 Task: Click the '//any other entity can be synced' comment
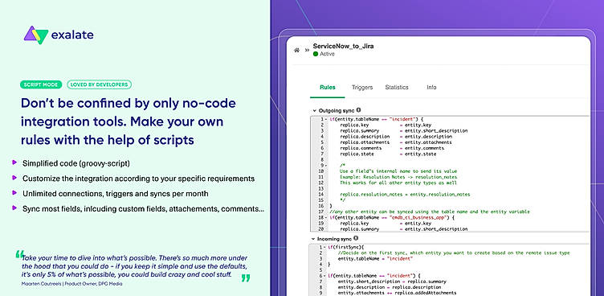(x=430, y=212)
